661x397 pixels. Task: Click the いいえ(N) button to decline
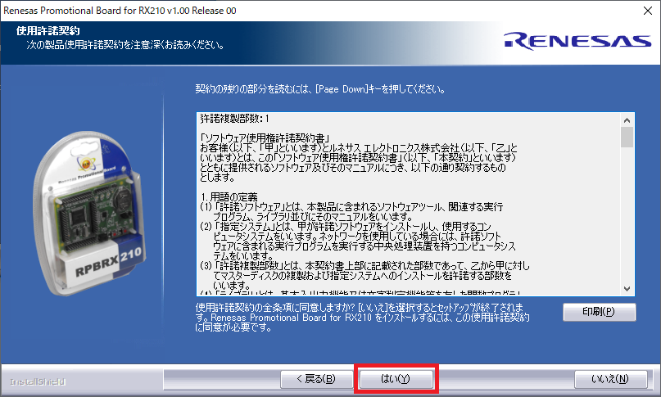click(610, 379)
